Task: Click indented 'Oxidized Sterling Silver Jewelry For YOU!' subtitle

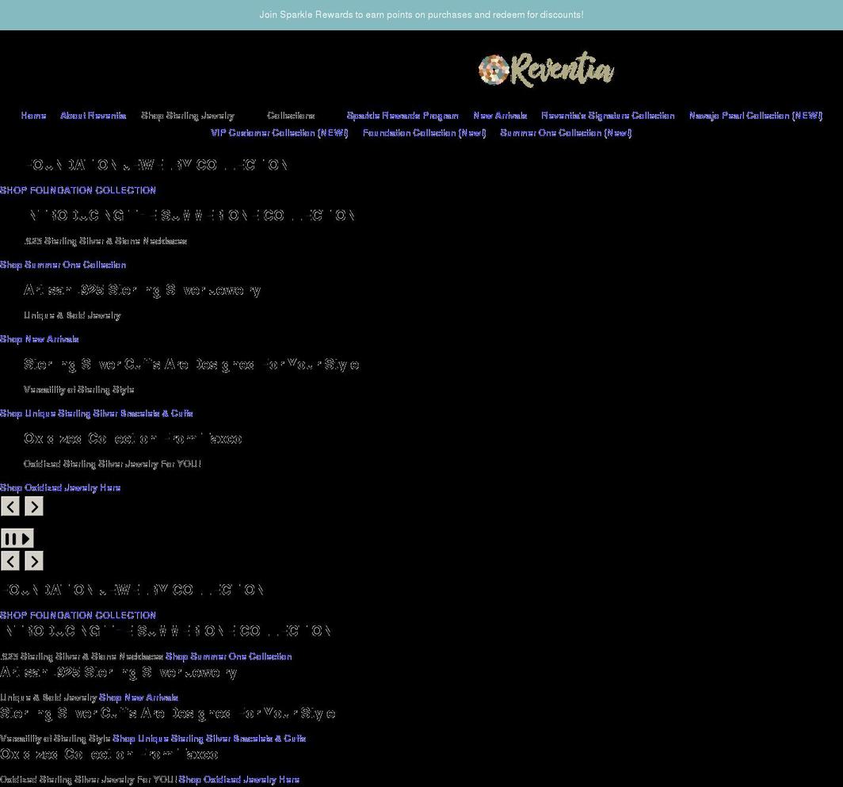Action: [x=113, y=464]
